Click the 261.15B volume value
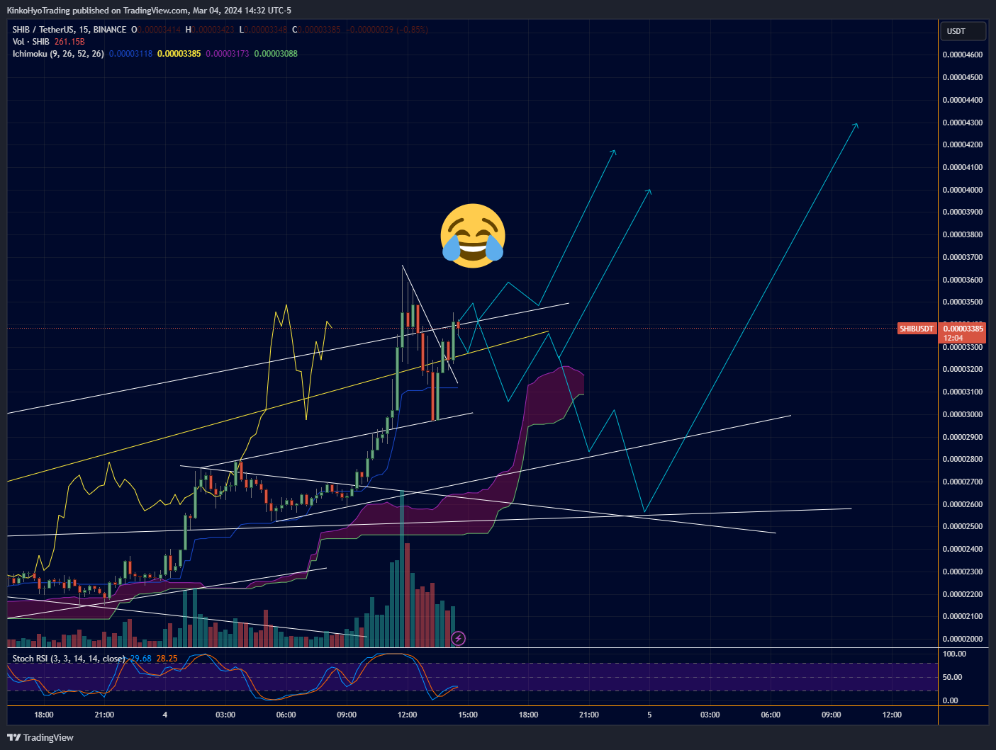The width and height of the screenshot is (996, 750). [69, 42]
